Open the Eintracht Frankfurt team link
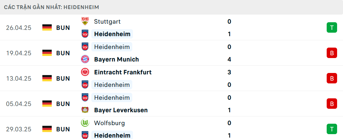343x139 pixels. click(123, 72)
